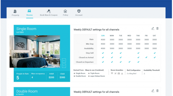Show next room photo with down chevron
Screen dimensions: 173x96
tap(64, 66)
